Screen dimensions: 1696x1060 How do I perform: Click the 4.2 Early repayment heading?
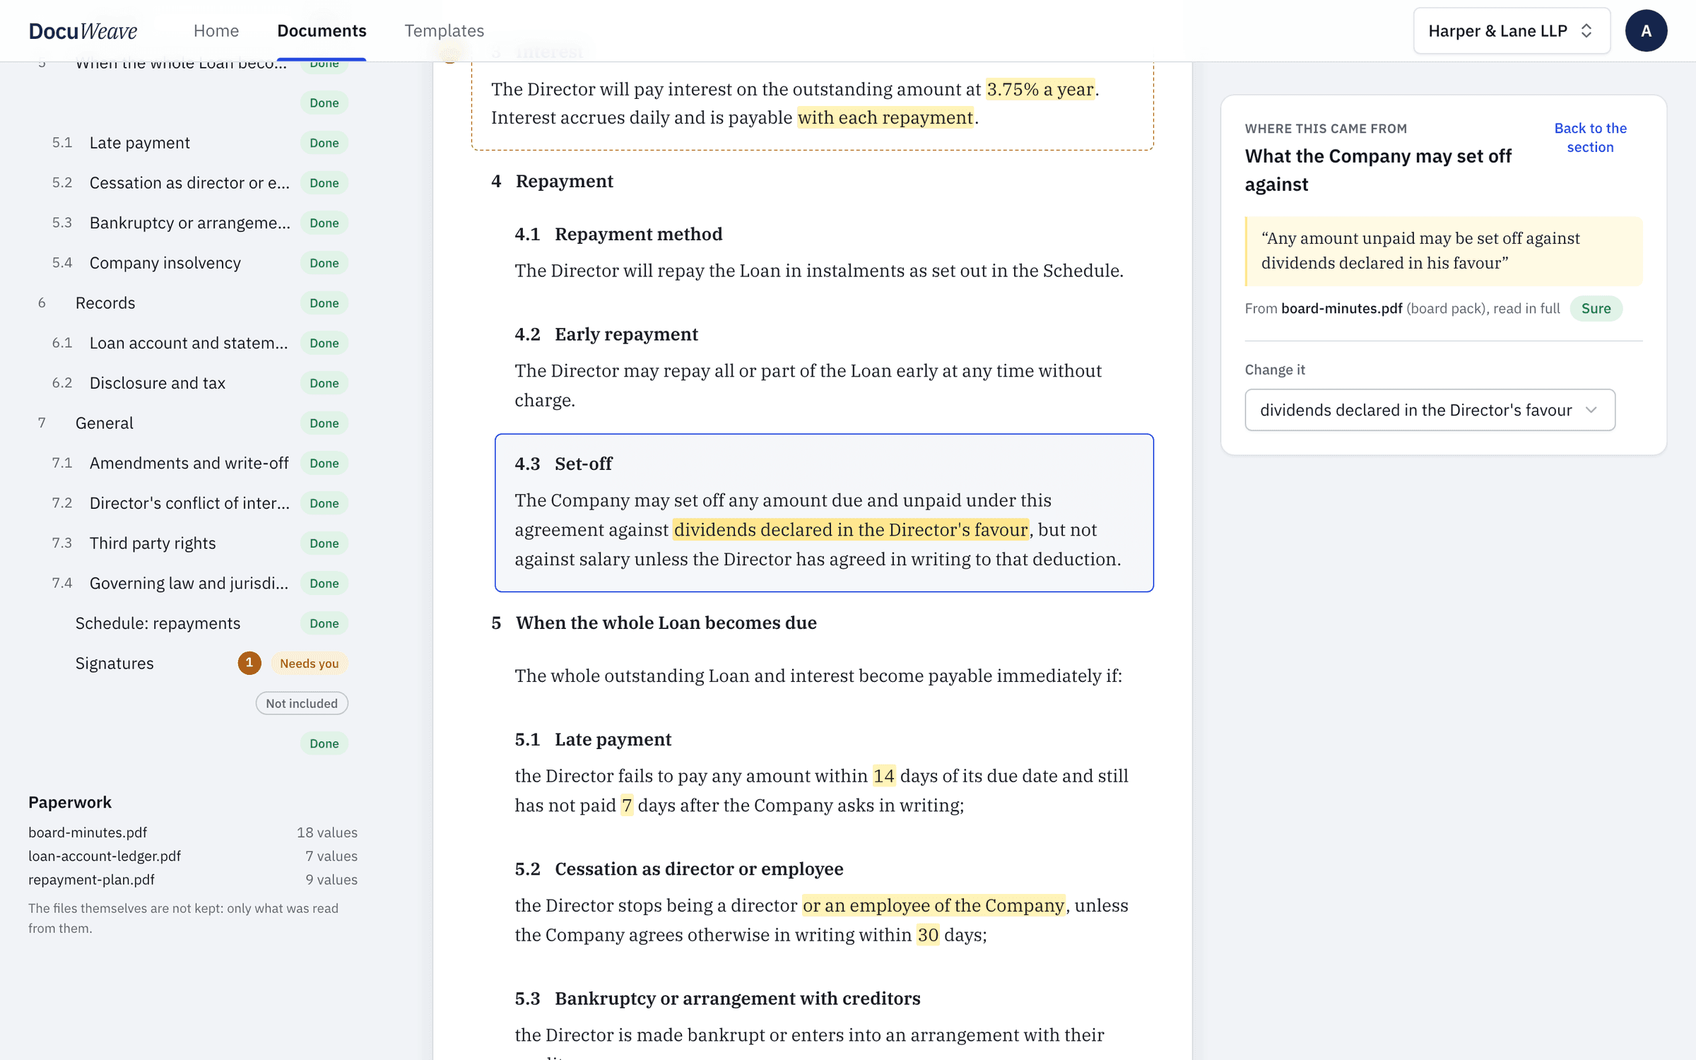point(606,334)
